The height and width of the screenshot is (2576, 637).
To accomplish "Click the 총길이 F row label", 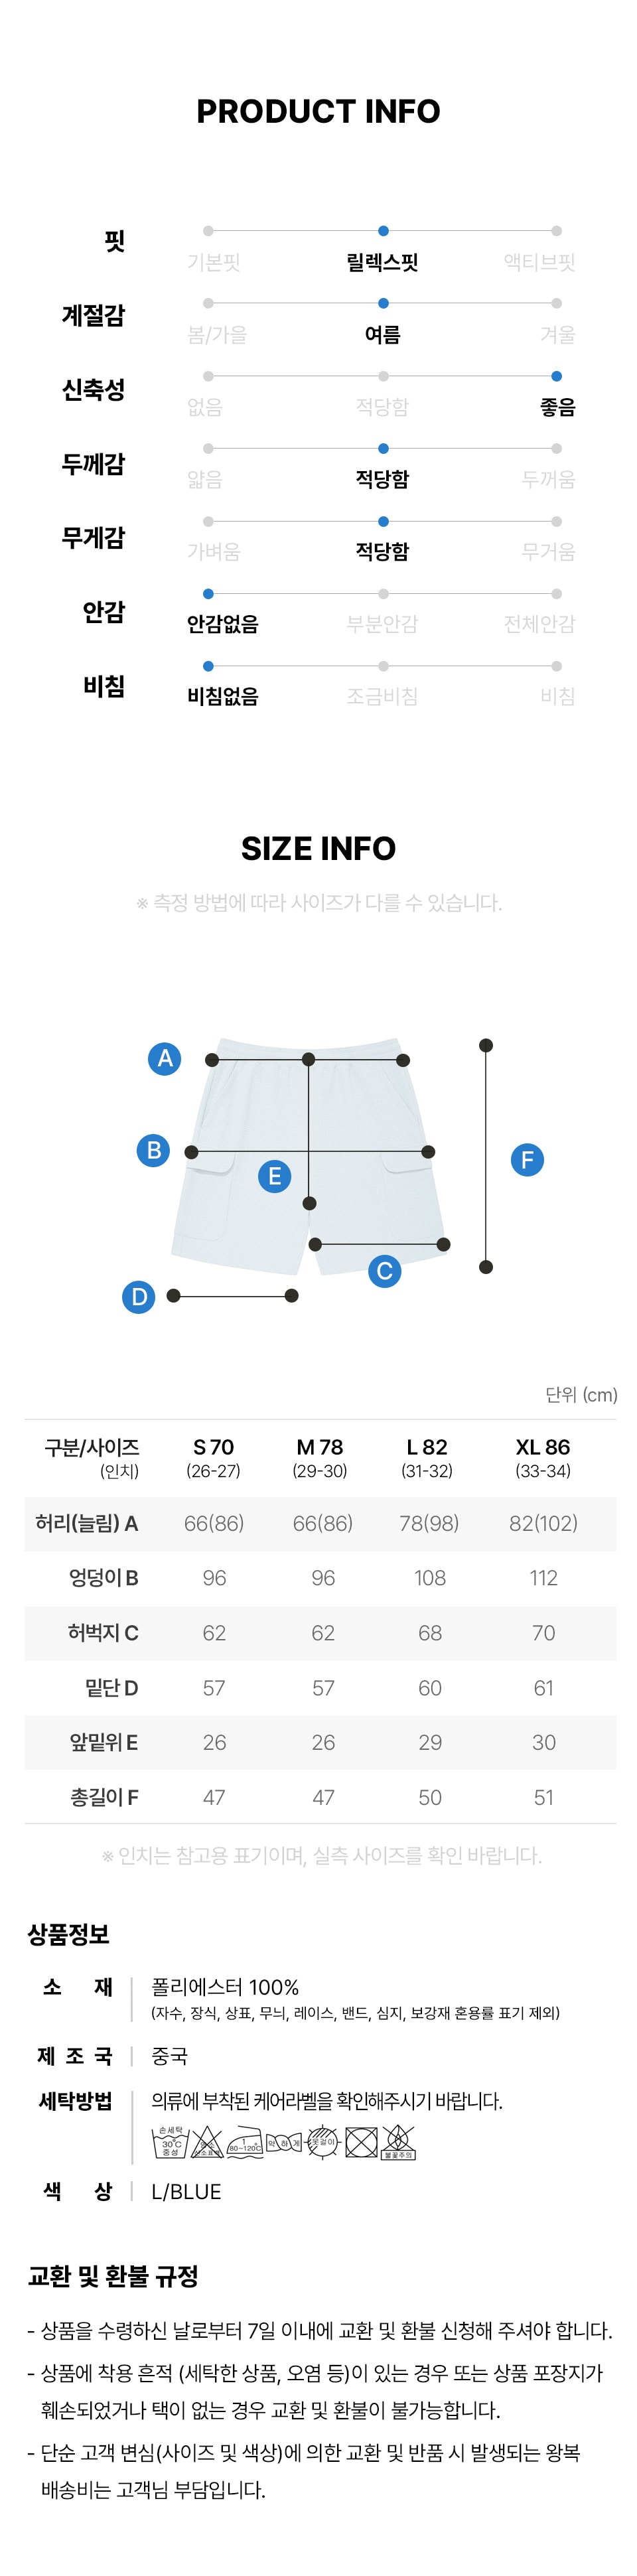I will [x=104, y=1797].
